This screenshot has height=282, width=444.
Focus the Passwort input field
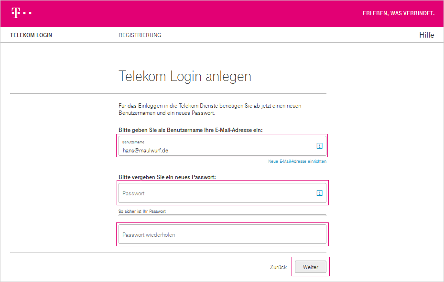pyautogui.click(x=222, y=193)
